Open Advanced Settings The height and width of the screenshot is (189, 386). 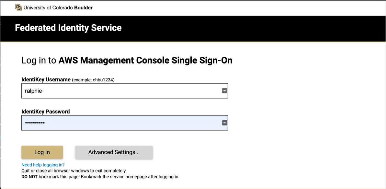tap(114, 152)
